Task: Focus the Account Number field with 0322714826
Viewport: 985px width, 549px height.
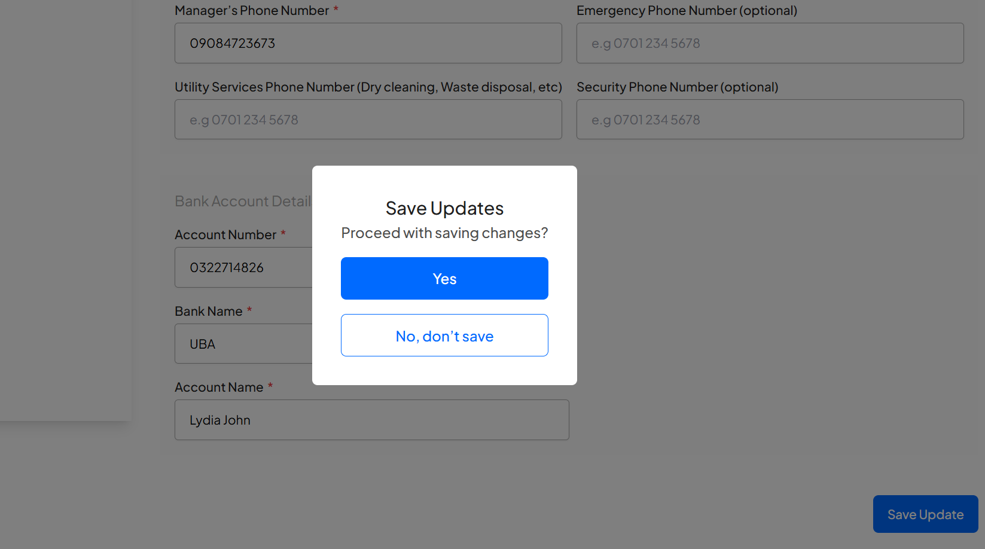Action: (x=243, y=267)
